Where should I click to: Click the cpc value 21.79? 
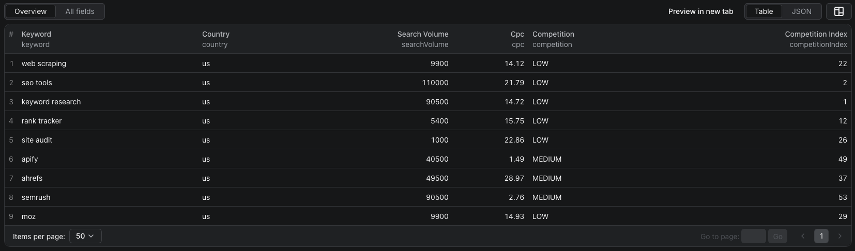click(x=514, y=83)
